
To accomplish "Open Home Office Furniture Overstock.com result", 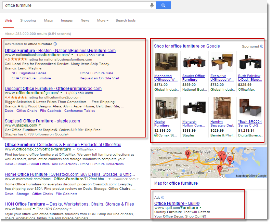I will click(x=70, y=174).
